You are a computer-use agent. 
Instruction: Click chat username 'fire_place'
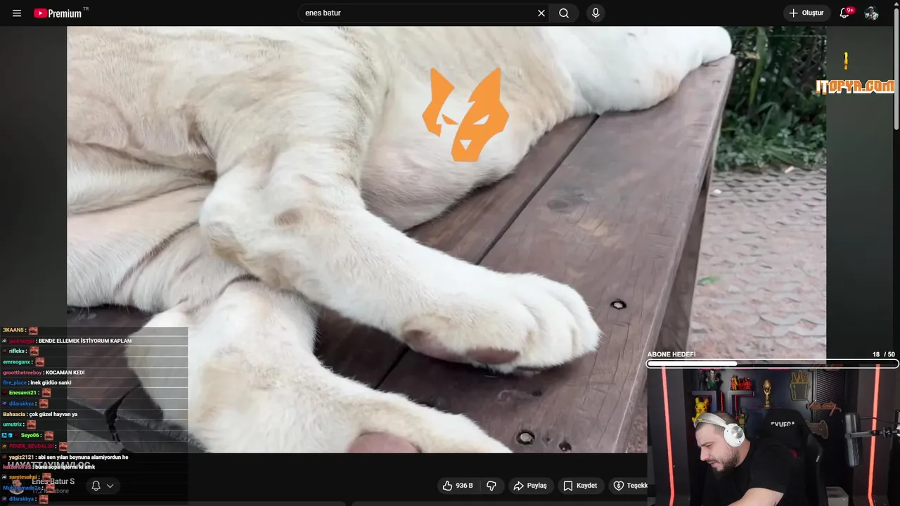[15, 383]
